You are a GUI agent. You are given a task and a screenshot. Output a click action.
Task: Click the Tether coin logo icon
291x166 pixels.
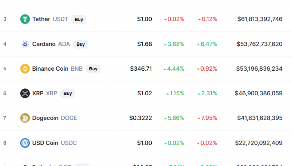25,19
